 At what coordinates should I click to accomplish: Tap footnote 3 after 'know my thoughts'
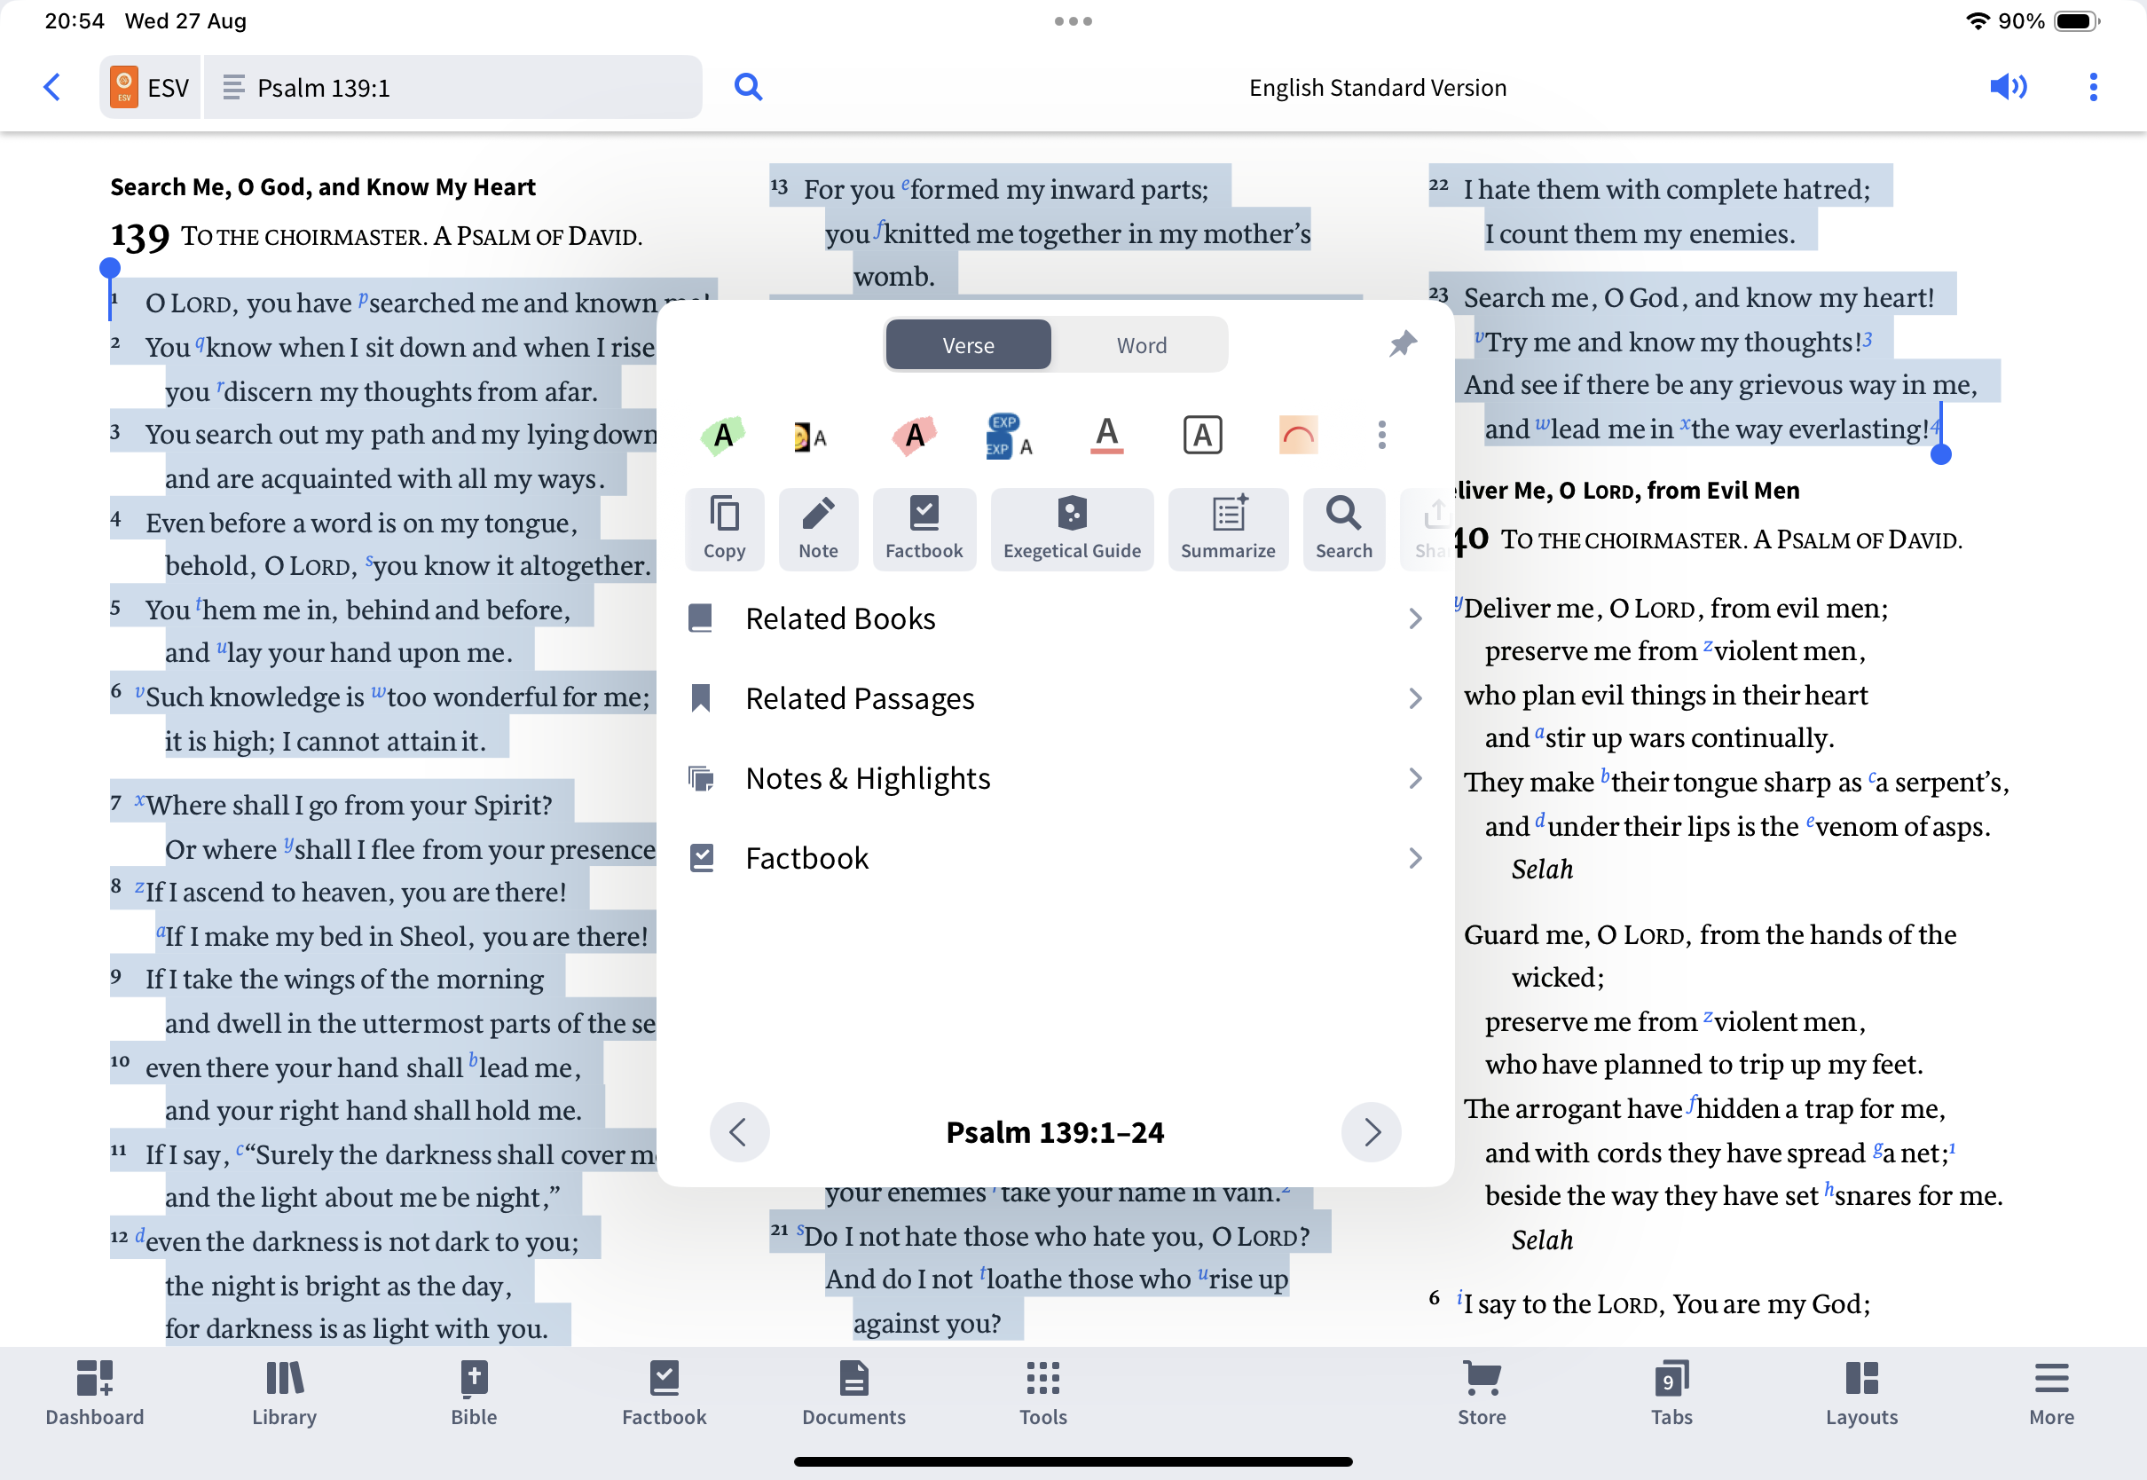coord(1867,340)
